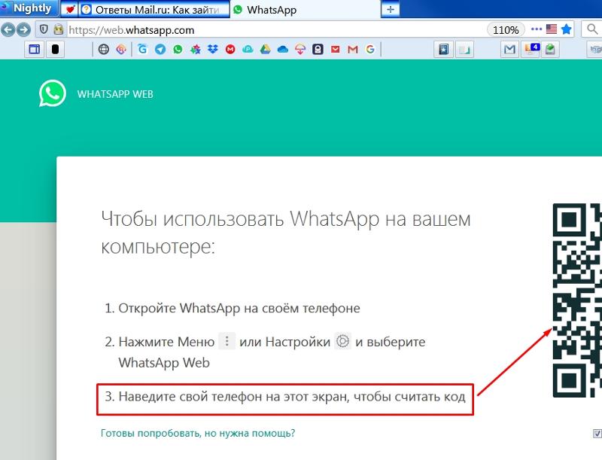
Task: Click the three-dot Menu icon in step 2
Action: (227, 341)
